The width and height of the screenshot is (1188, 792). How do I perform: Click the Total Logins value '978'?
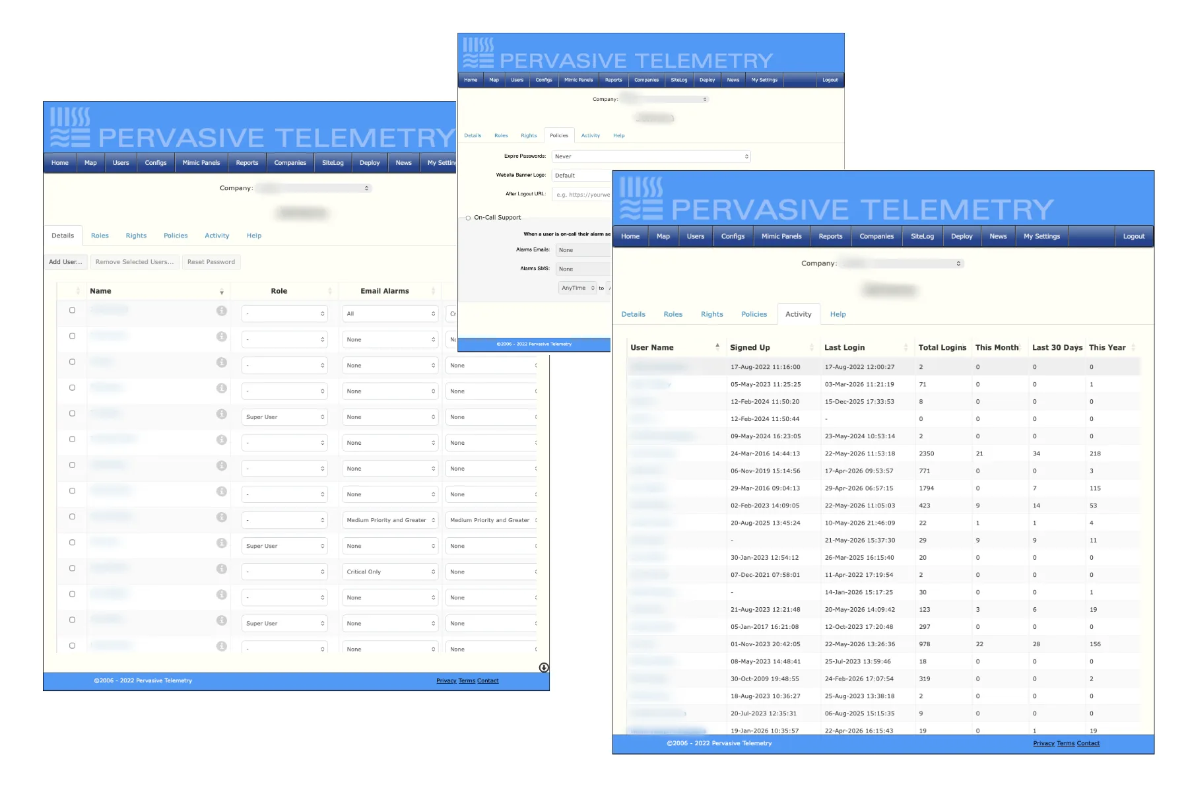(925, 644)
